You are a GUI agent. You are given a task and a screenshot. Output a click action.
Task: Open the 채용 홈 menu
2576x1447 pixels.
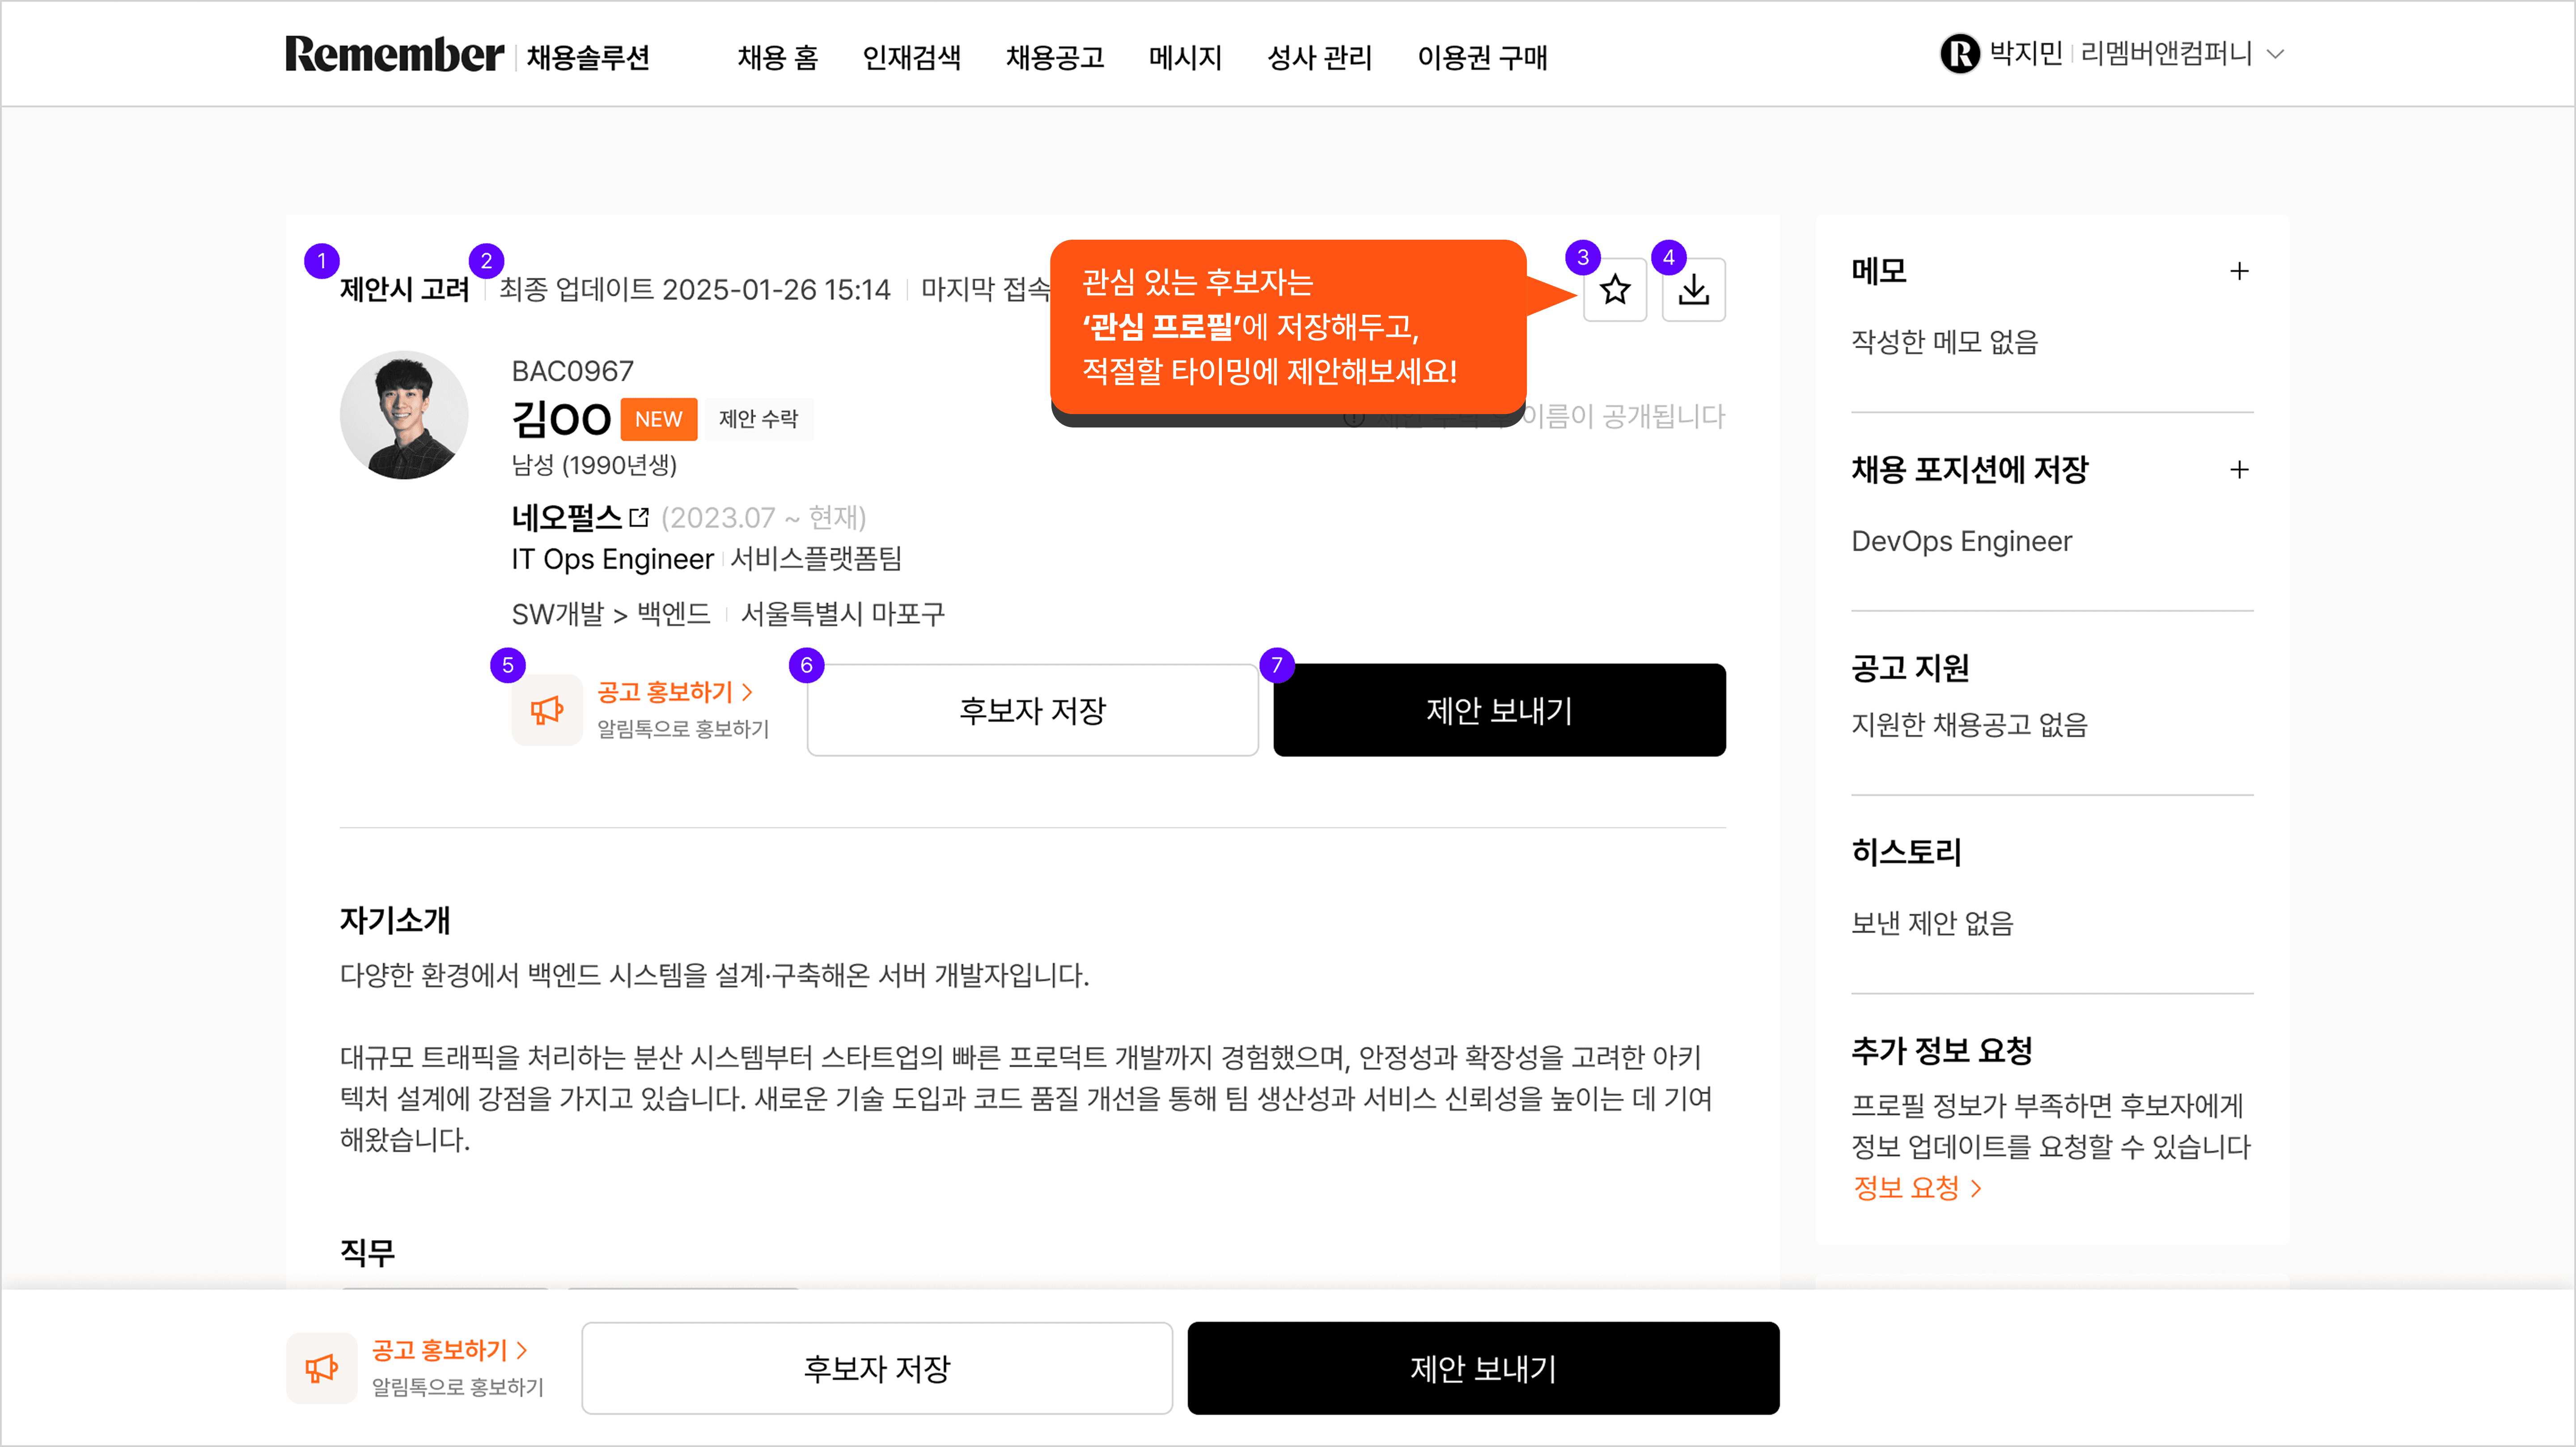778,58
